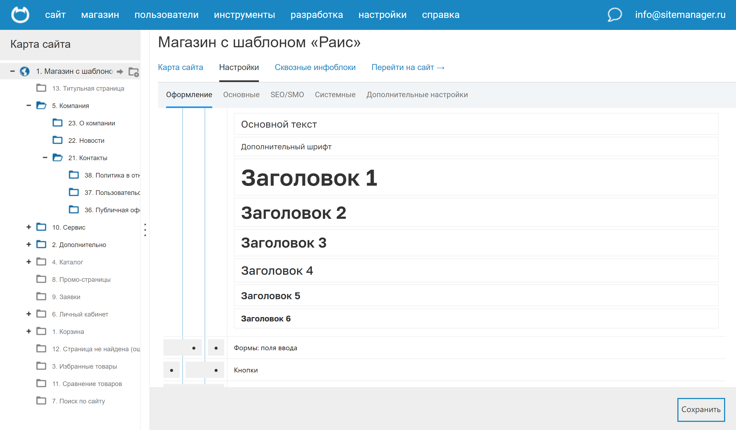Click the open folder icon of «21. Контакты»
Image resolution: width=736 pixels, height=430 pixels.
click(58, 157)
